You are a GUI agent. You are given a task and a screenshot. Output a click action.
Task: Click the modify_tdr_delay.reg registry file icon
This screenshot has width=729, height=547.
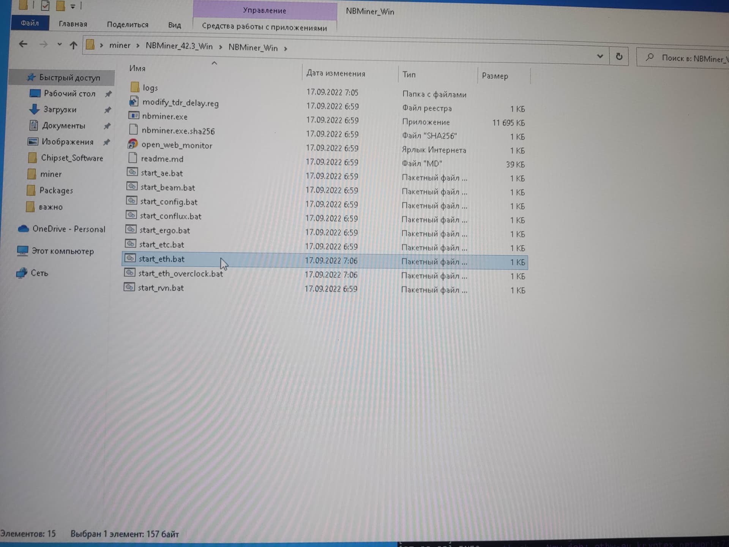tap(134, 101)
